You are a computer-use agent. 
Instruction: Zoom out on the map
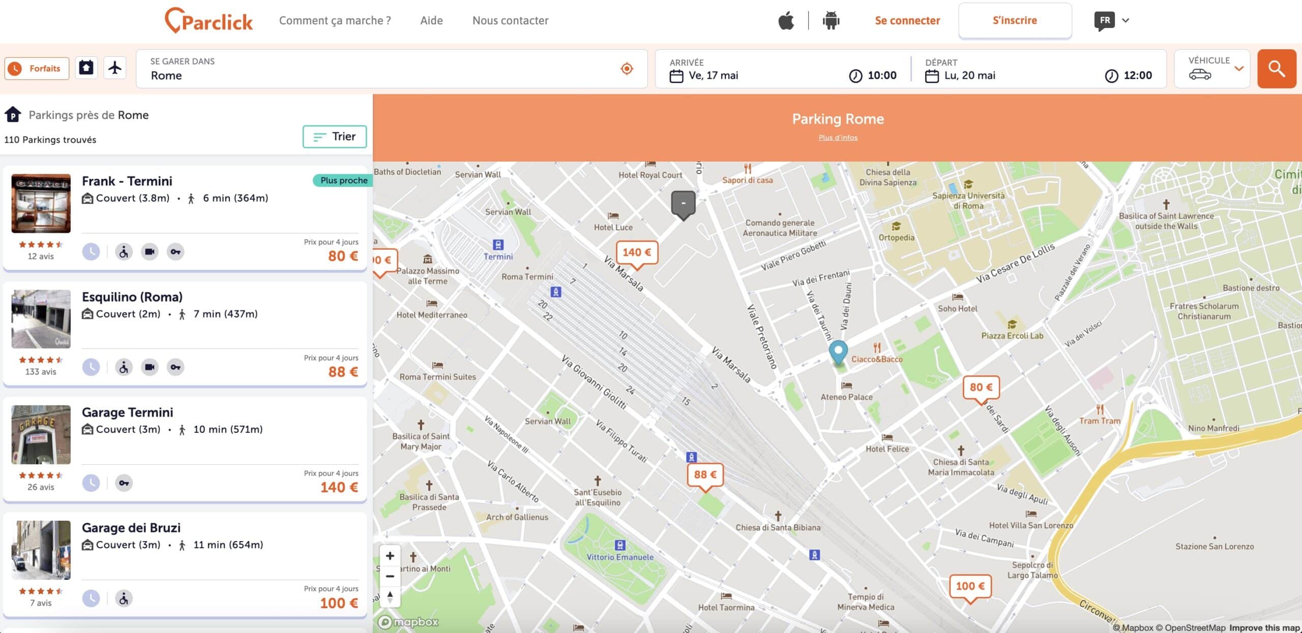390,576
